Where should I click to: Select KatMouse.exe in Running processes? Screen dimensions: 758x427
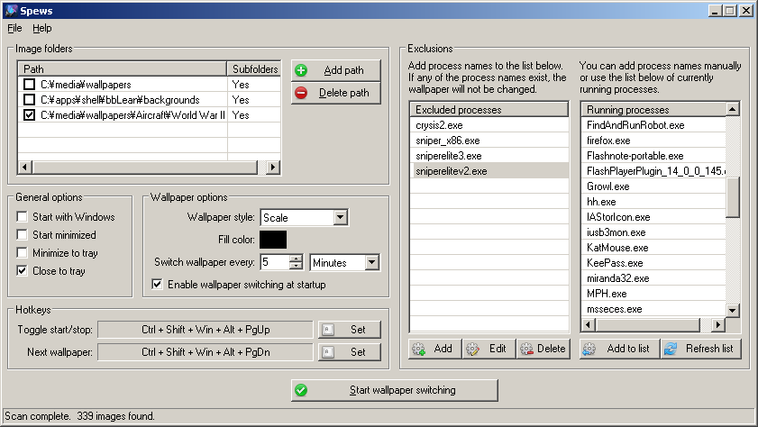pyautogui.click(x=653, y=248)
